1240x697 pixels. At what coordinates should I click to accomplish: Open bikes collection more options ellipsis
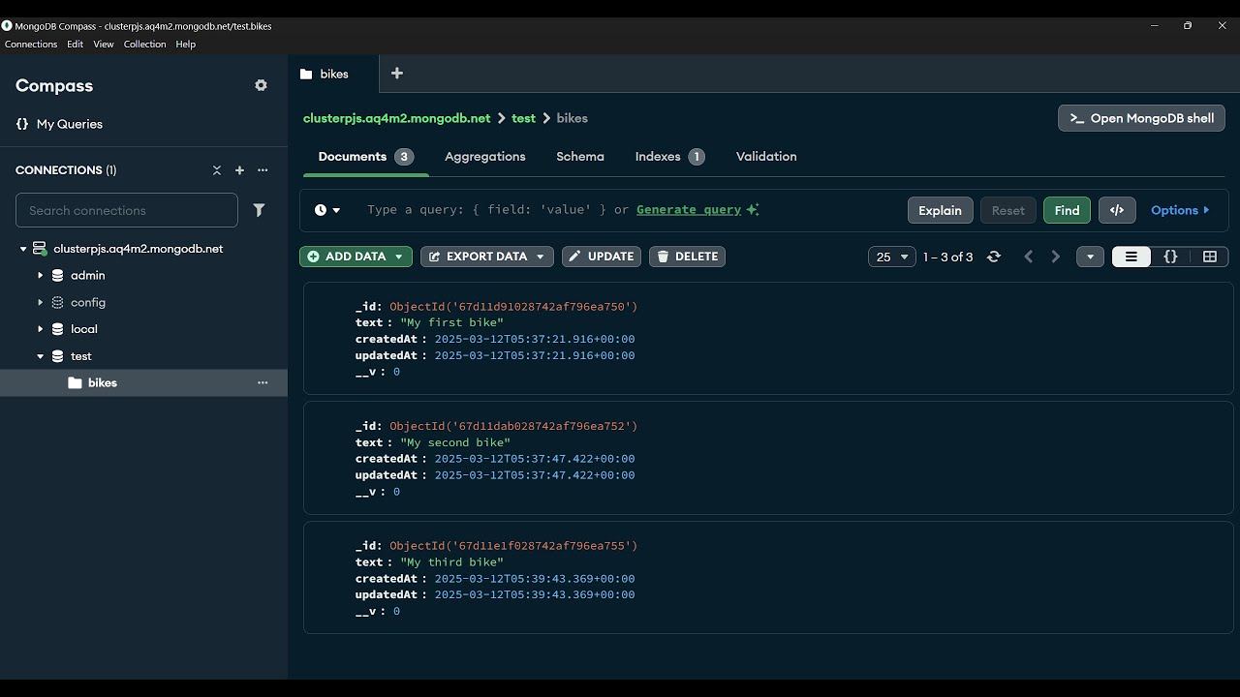(x=263, y=383)
